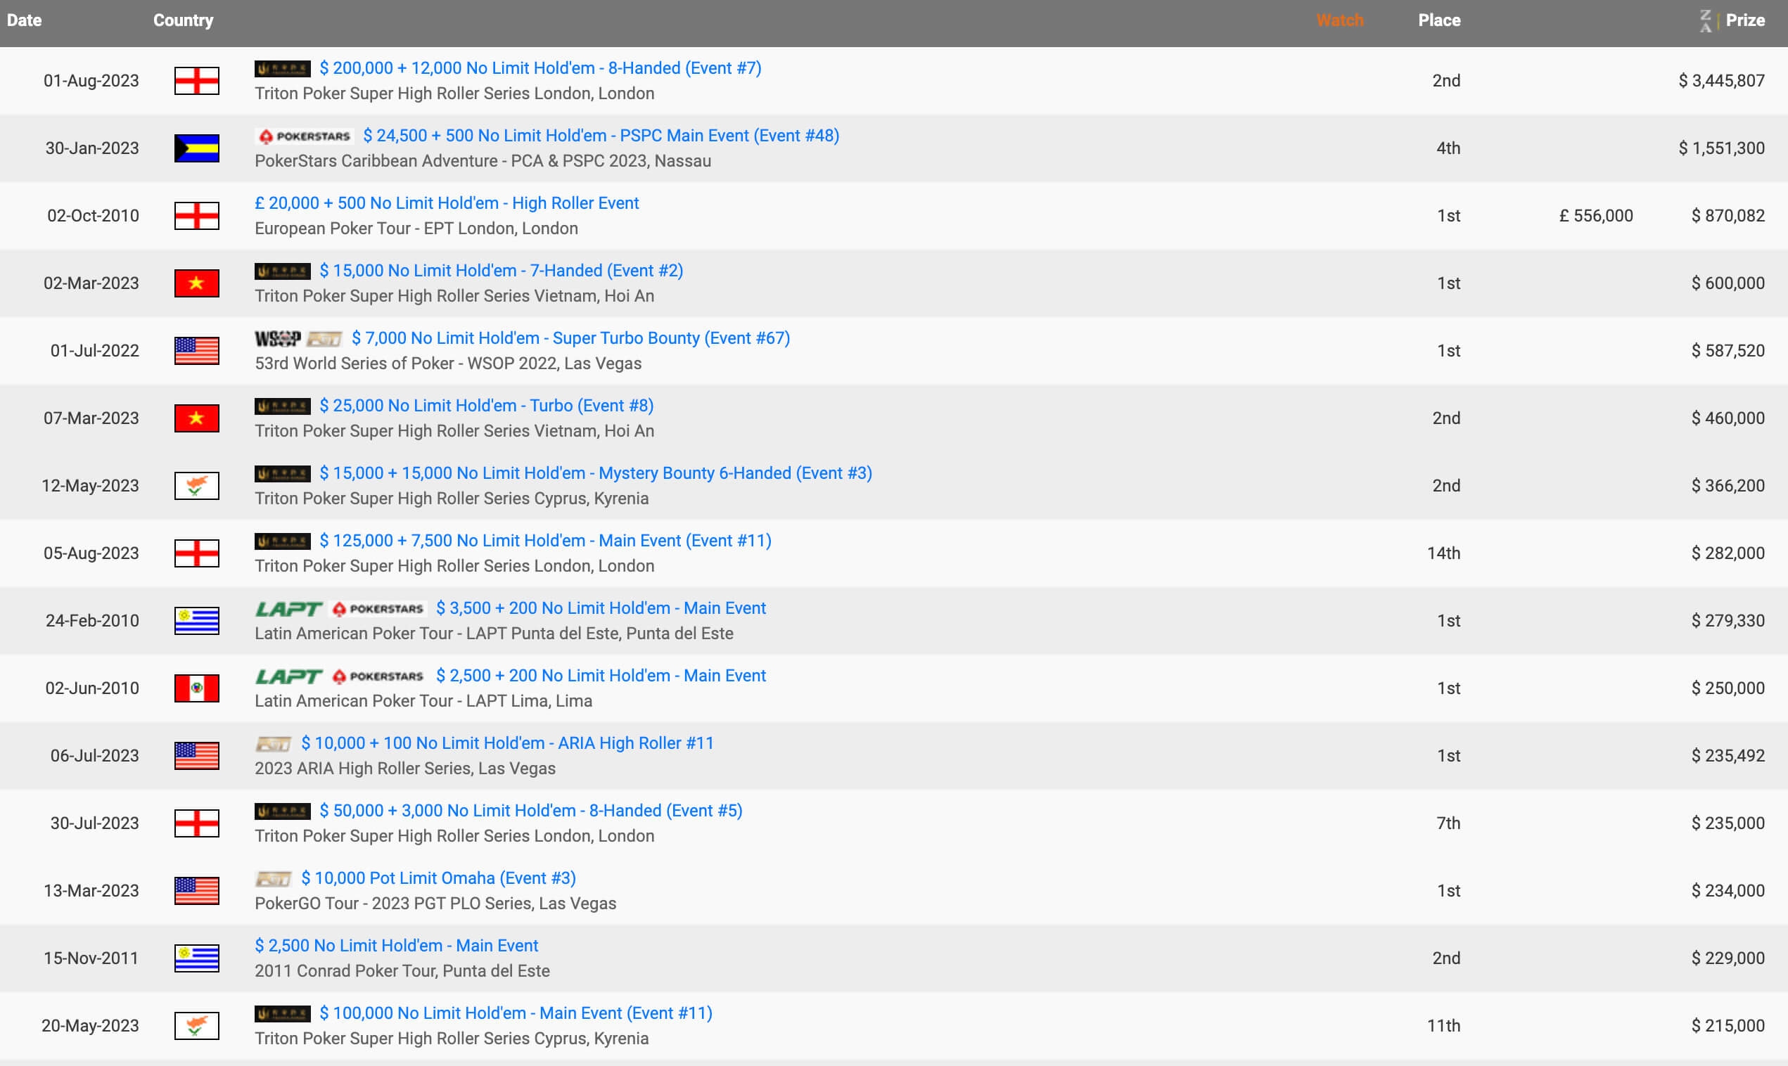Sort table by Country column header
The height and width of the screenshot is (1066, 1788).
[x=183, y=21]
